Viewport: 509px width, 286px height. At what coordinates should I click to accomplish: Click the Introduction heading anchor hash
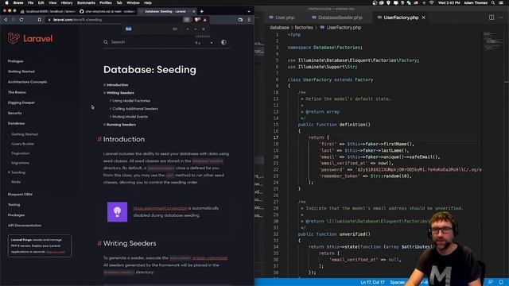[99, 139]
